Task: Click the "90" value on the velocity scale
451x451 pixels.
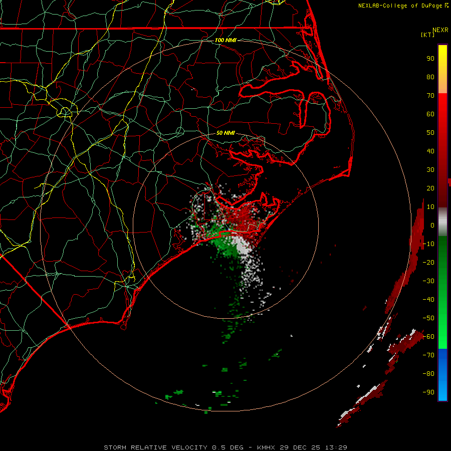Action: click(x=430, y=59)
